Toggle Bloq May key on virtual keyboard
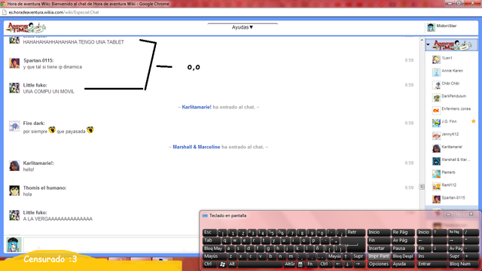This screenshot has height=271, width=482. (x=213, y=248)
